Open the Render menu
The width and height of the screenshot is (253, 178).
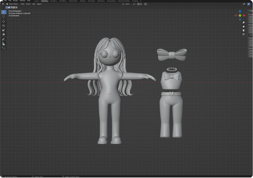[x=15, y=1]
